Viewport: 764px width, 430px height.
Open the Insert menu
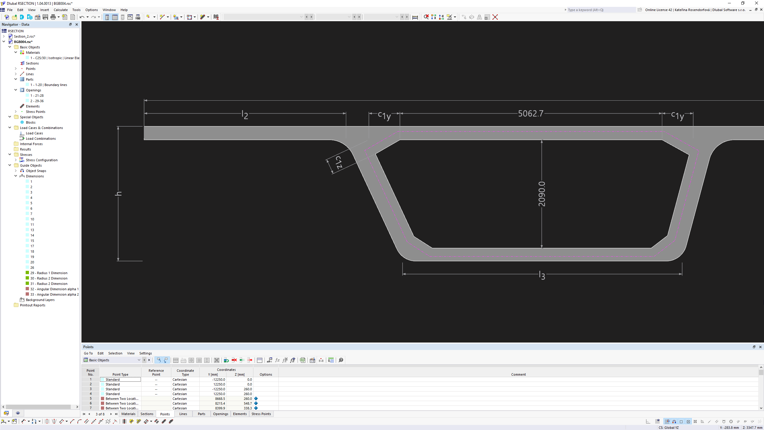coord(44,10)
